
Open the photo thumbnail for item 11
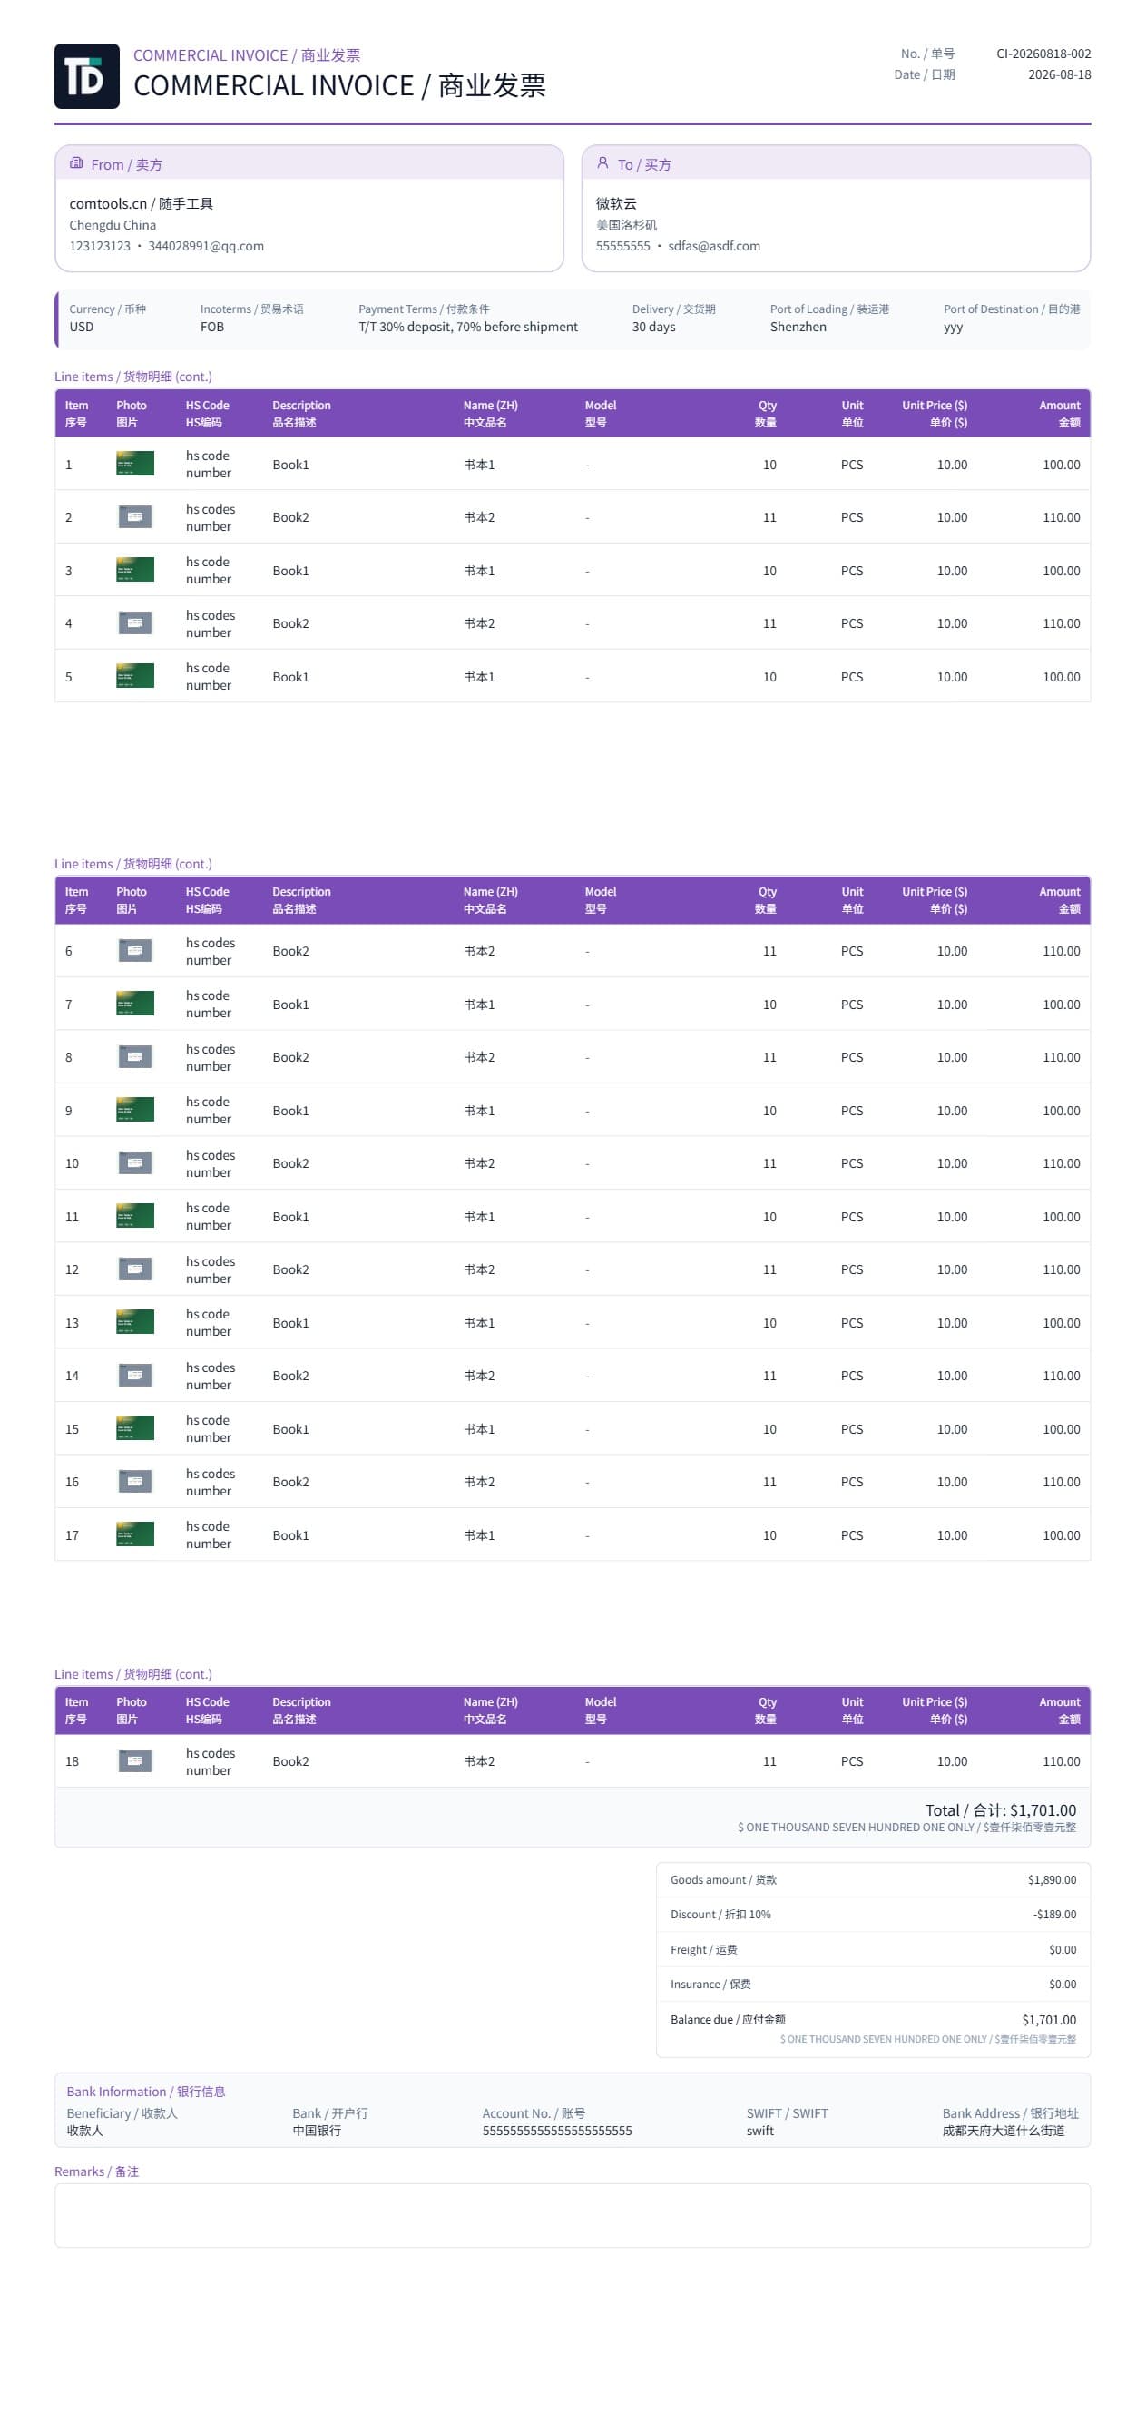[135, 1216]
